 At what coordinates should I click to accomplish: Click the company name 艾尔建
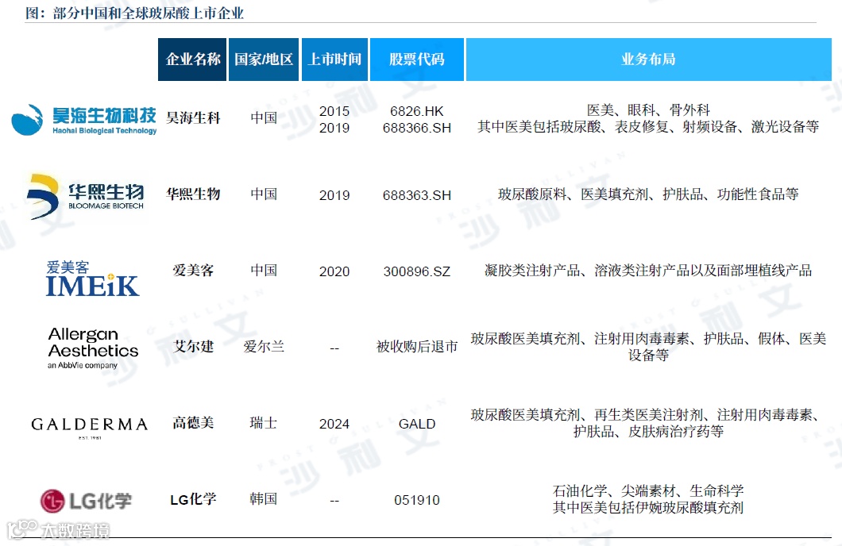193,346
